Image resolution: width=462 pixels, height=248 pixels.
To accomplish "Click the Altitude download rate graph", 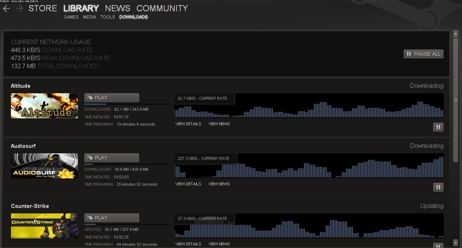I will pos(309,106).
